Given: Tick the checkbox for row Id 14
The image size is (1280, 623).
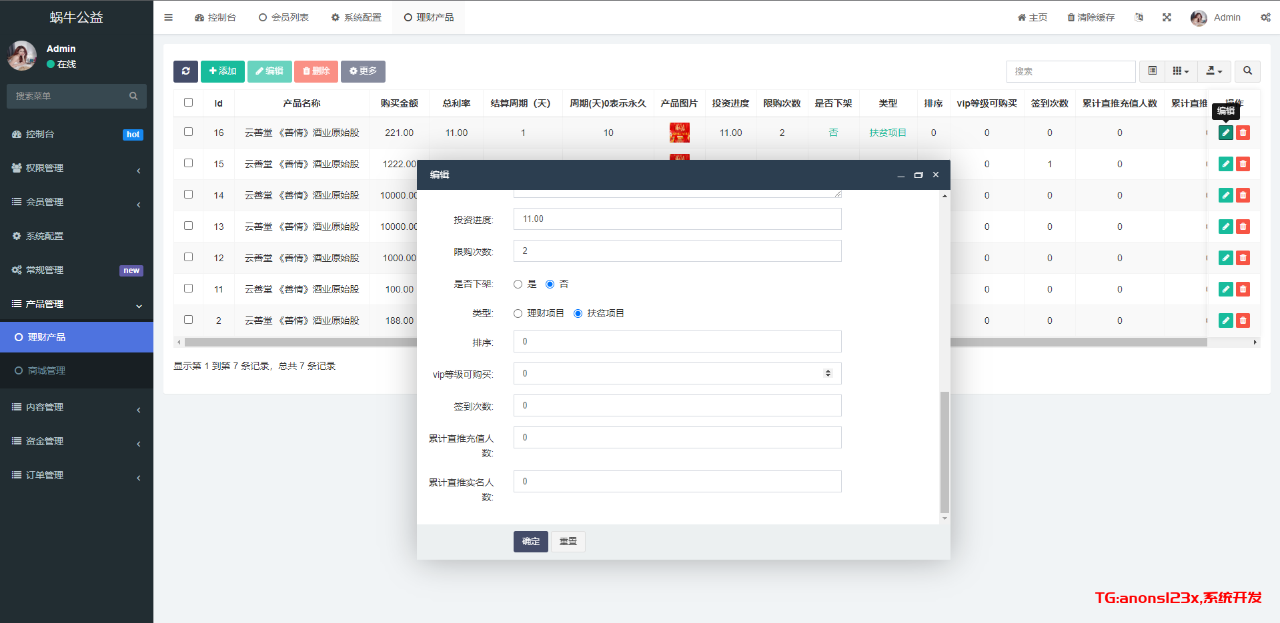Looking at the screenshot, I should (188, 195).
